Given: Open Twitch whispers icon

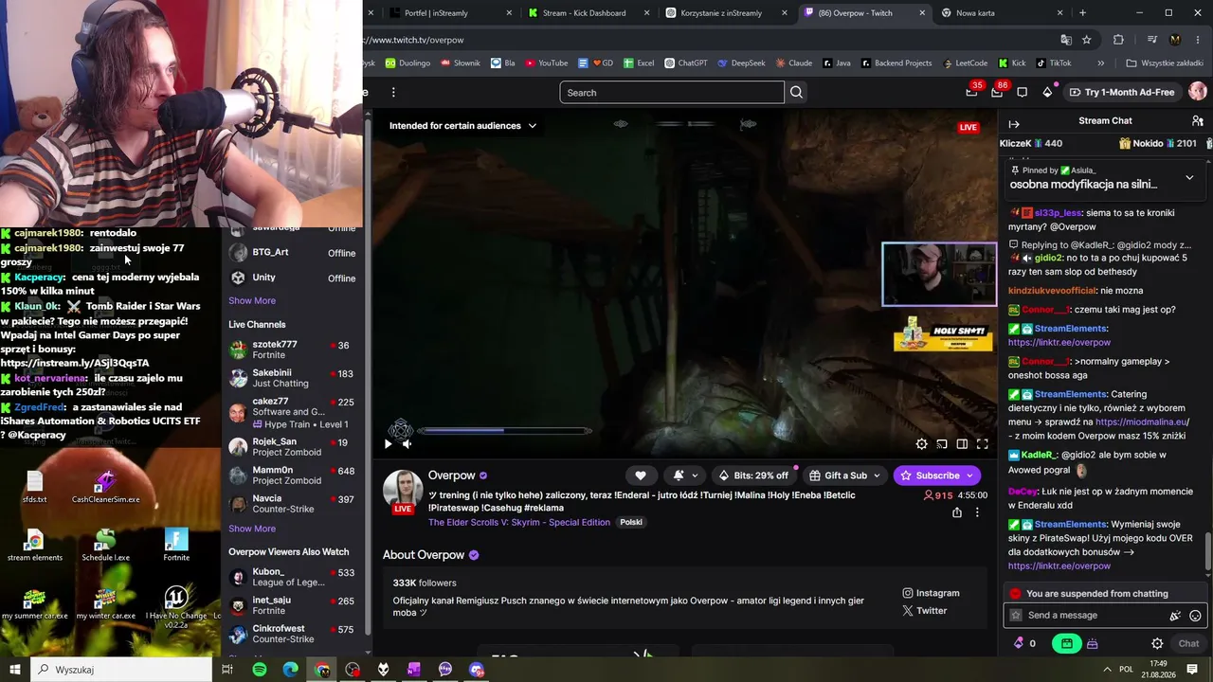Looking at the screenshot, I should [x=1023, y=92].
